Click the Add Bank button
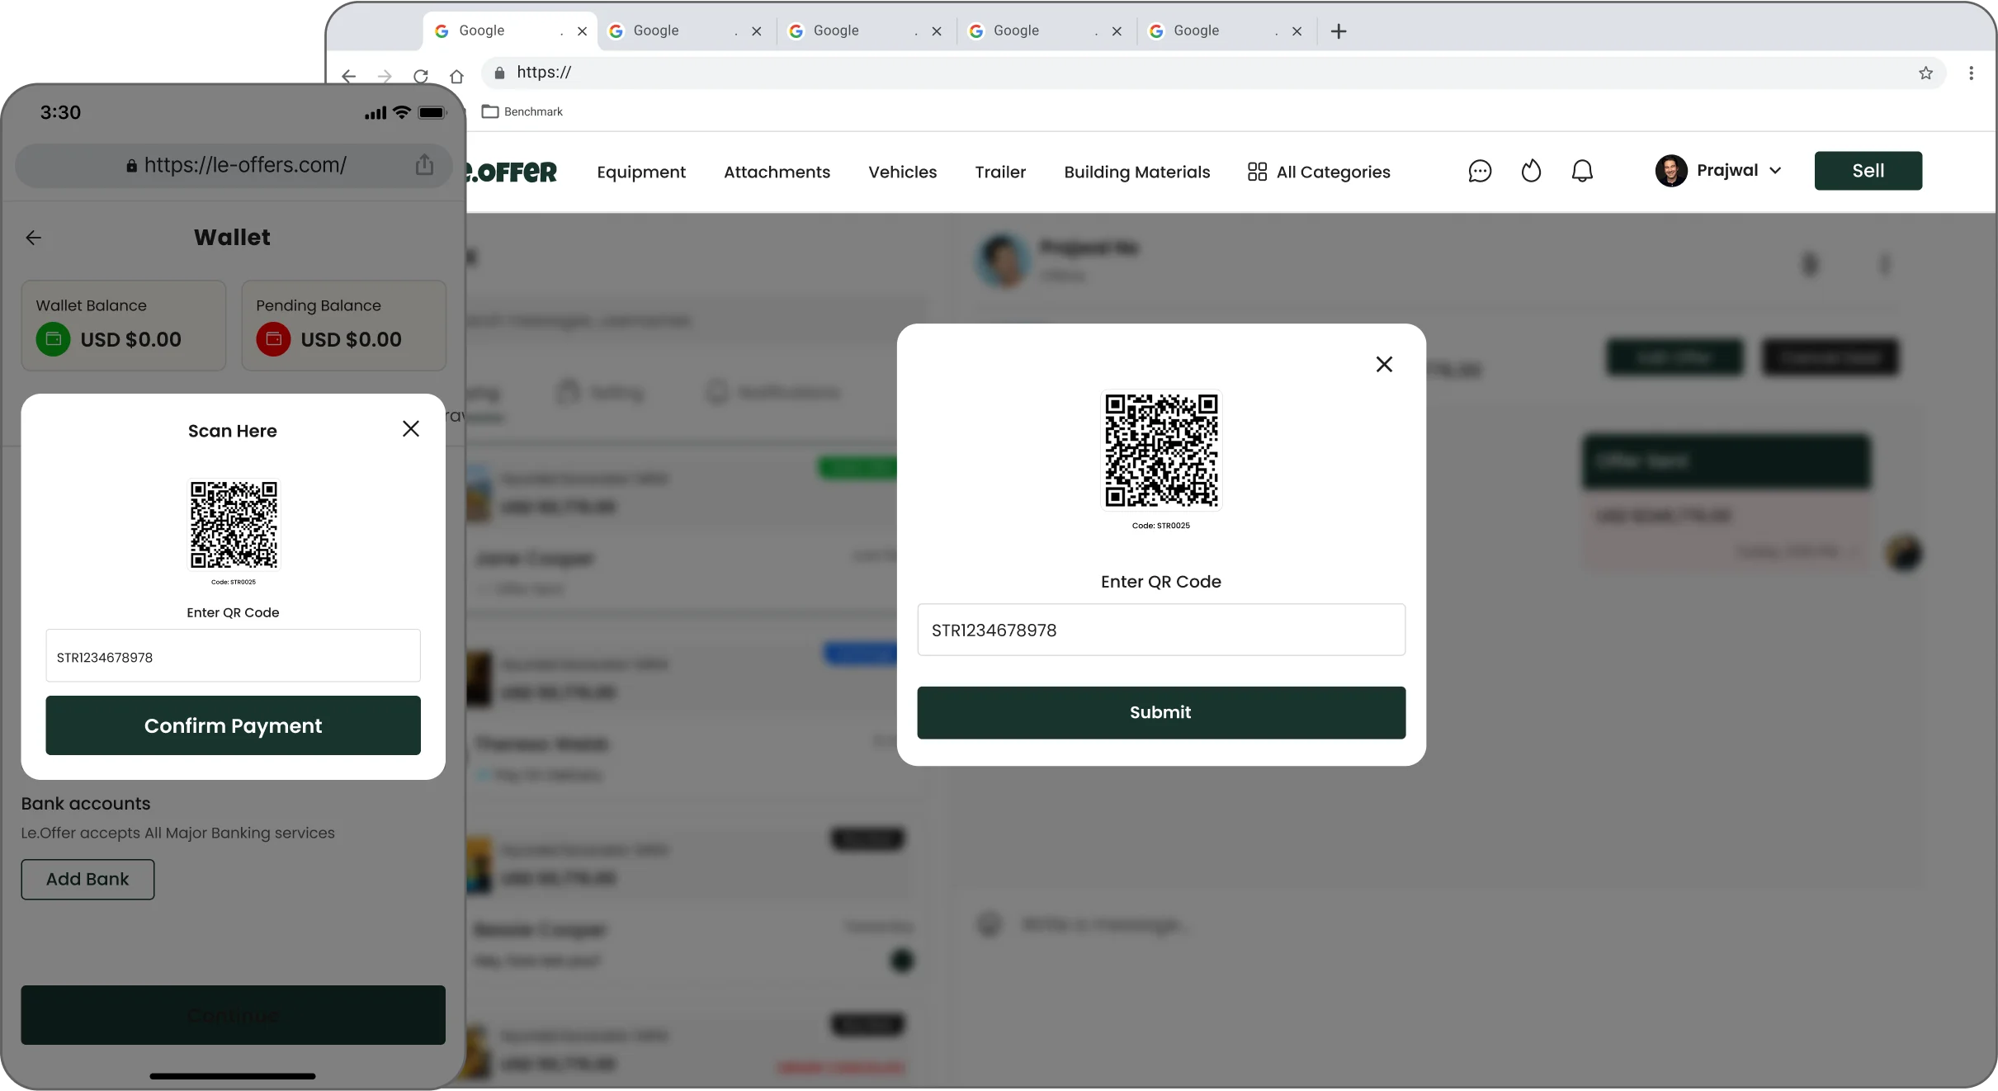The height and width of the screenshot is (1091, 1998). (x=87, y=879)
